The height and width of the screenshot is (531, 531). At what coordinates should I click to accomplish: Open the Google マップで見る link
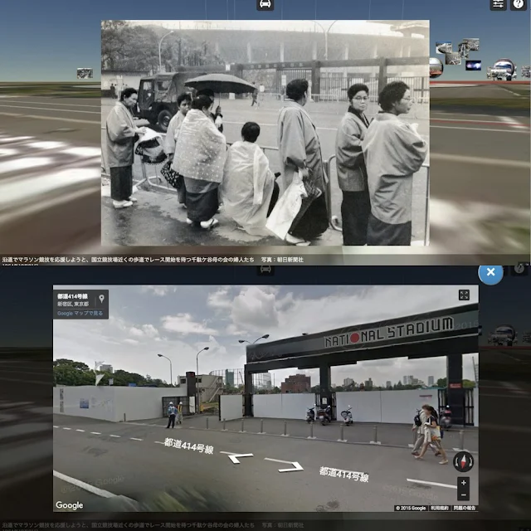click(x=80, y=314)
